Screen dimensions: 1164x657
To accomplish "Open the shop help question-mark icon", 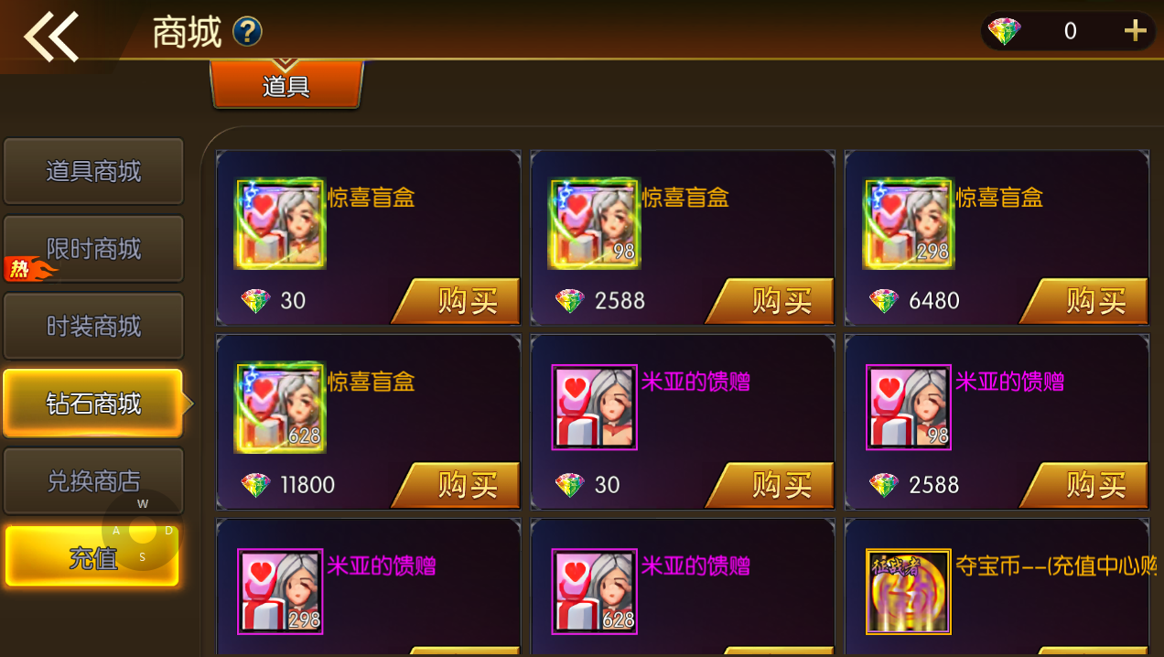I will [x=248, y=32].
